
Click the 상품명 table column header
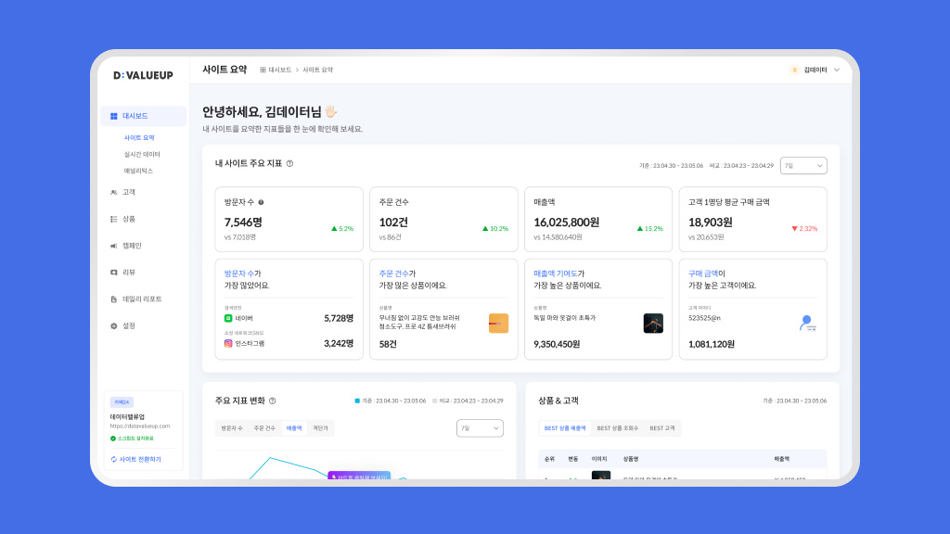click(x=631, y=459)
